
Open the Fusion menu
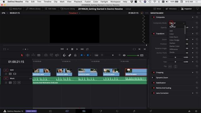click(88, 2)
